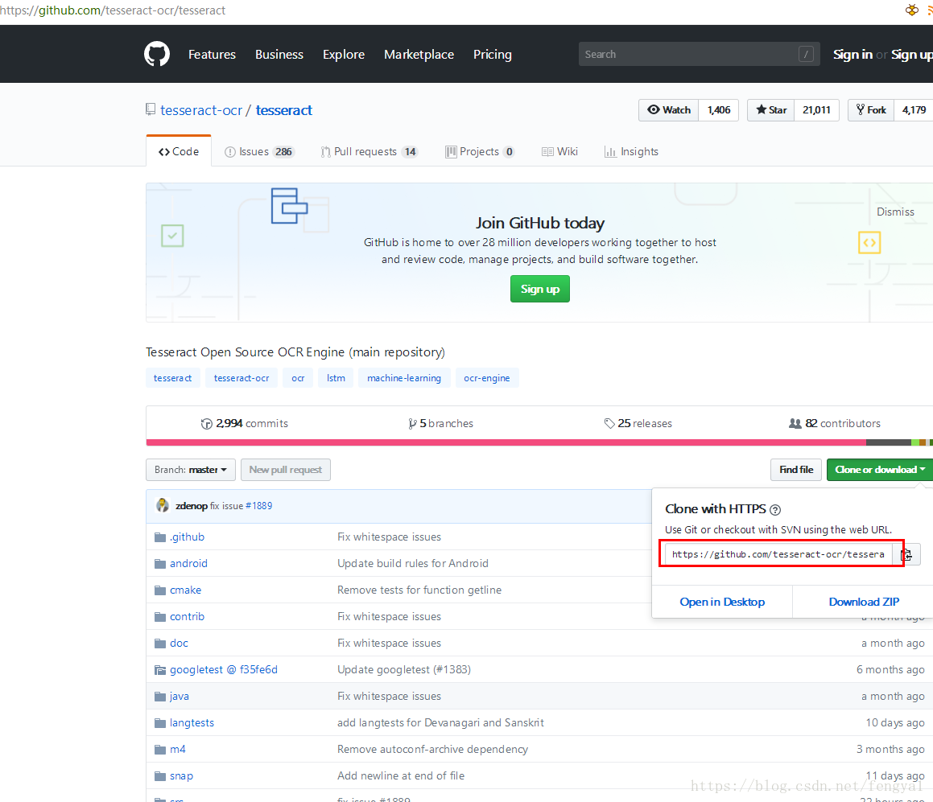Image resolution: width=933 pixels, height=802 pixels.
Task: Click the machine-learning topic tag
Action: tap(404, 378)
